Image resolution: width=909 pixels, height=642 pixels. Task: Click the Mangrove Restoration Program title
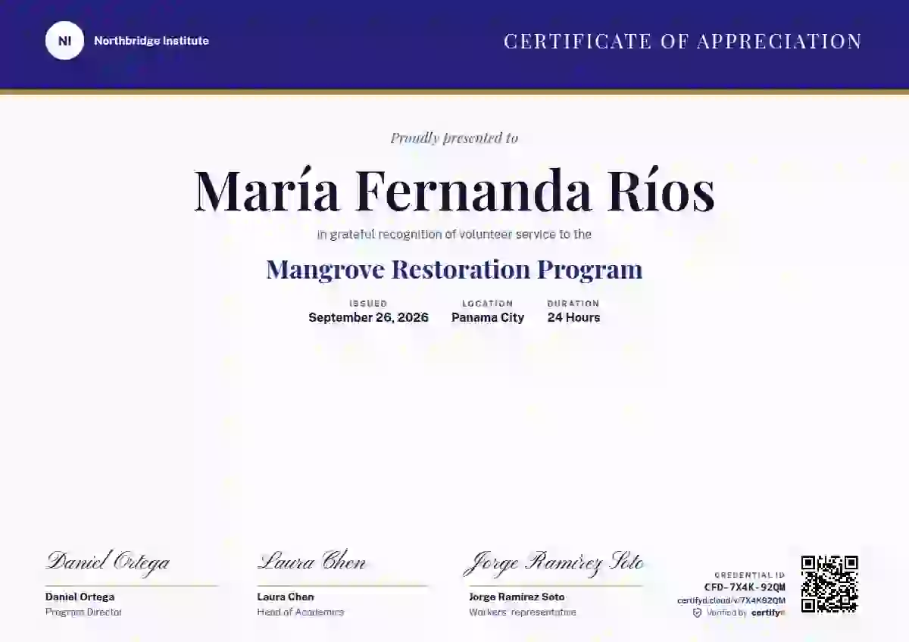pyautogui.click(x=454, y=270)
